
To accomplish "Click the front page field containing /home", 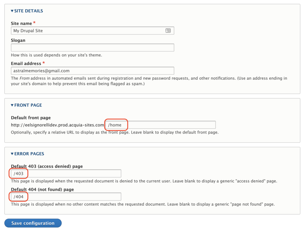I will click(161, 125).
